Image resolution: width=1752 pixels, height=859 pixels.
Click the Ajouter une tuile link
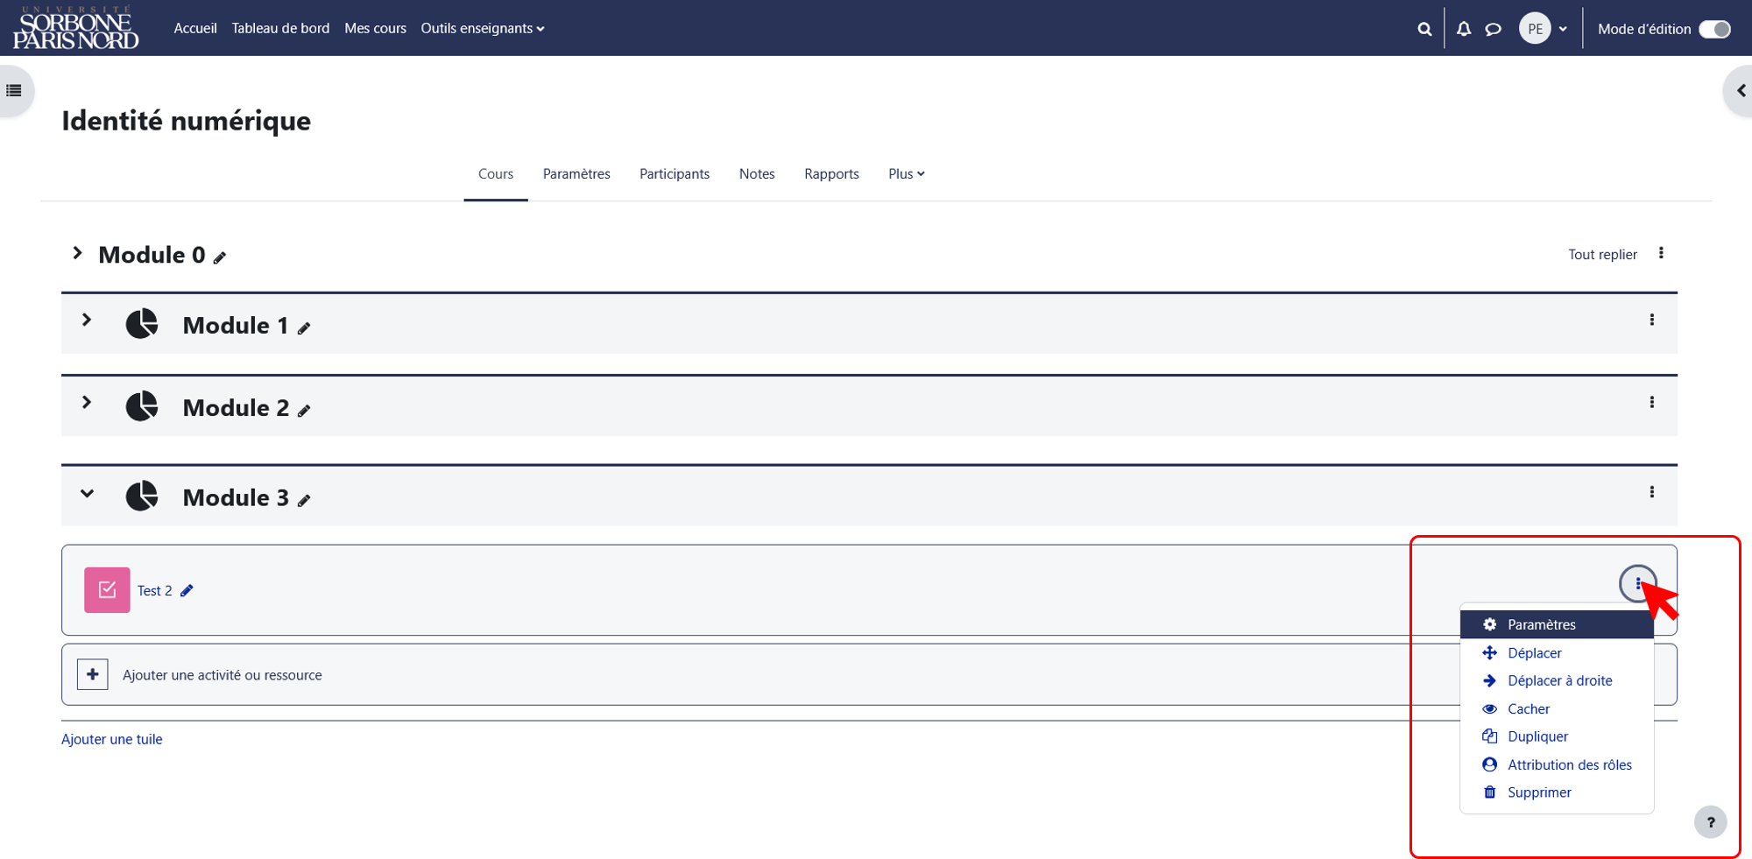pos(112,739)
